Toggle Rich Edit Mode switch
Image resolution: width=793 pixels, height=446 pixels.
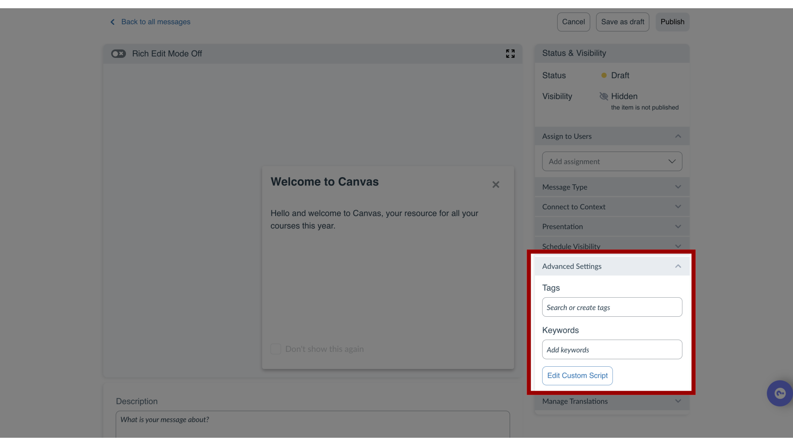(x=119, y=54)
